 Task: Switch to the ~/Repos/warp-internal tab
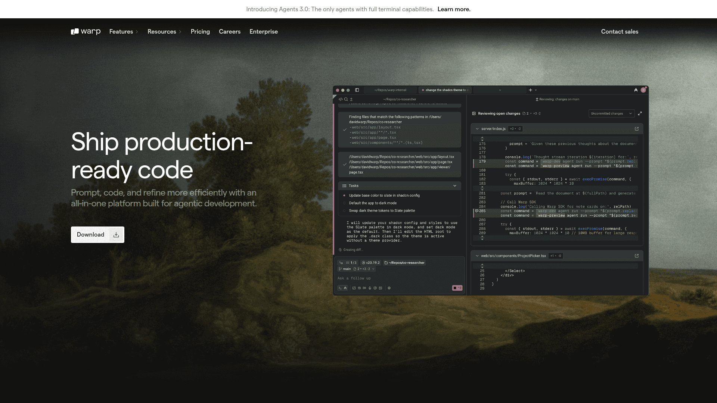[x=390, y=90]
